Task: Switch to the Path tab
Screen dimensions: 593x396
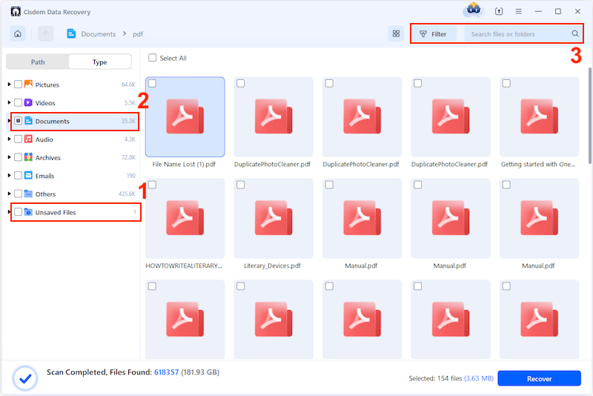Action: [38, 62]
